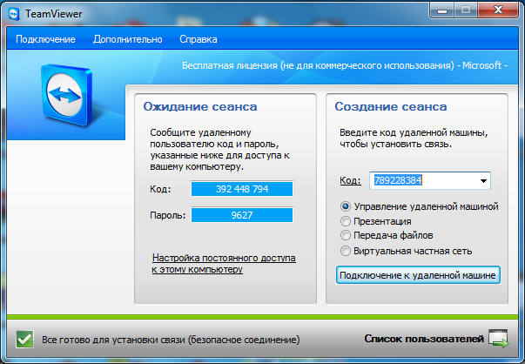Click the partner code field with 789228384
Image resolution: width=525 pixels, height=364 pixels.
coord(421,181)
